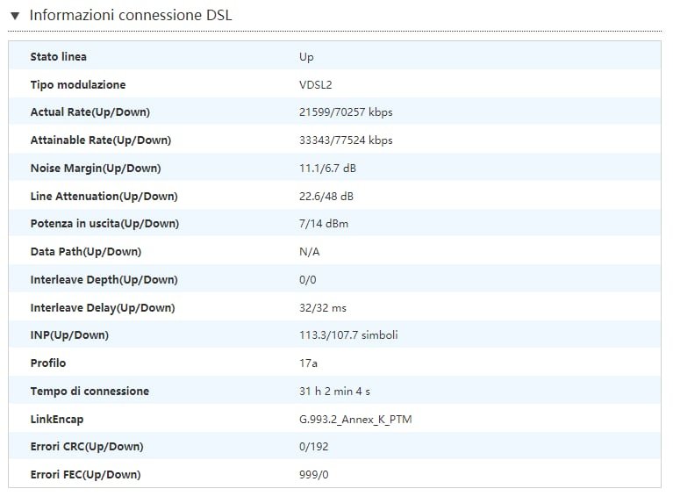This screenshot has width=673, height=496.
Task: Select the Line Attenuation value 22.6/48 dB
Action: pos(326,197)
